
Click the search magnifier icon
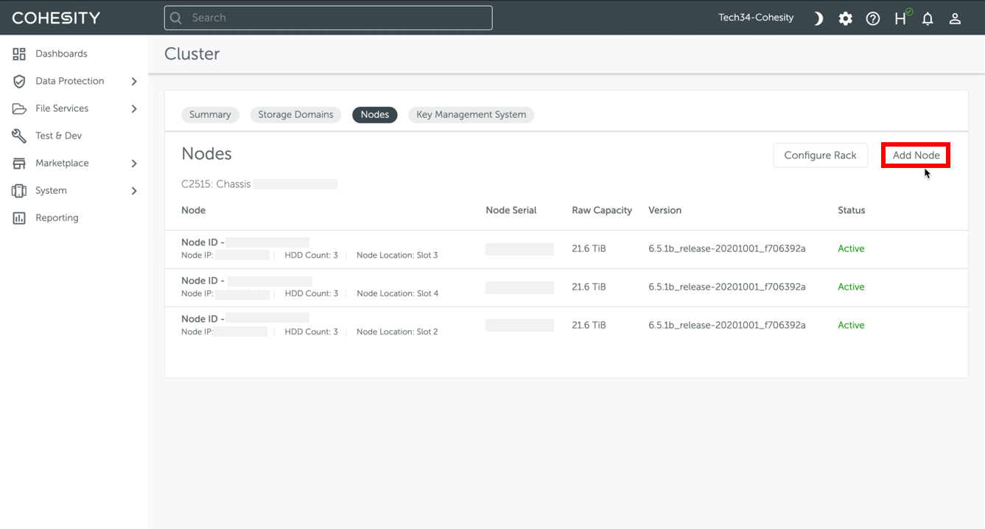[176, 18]
